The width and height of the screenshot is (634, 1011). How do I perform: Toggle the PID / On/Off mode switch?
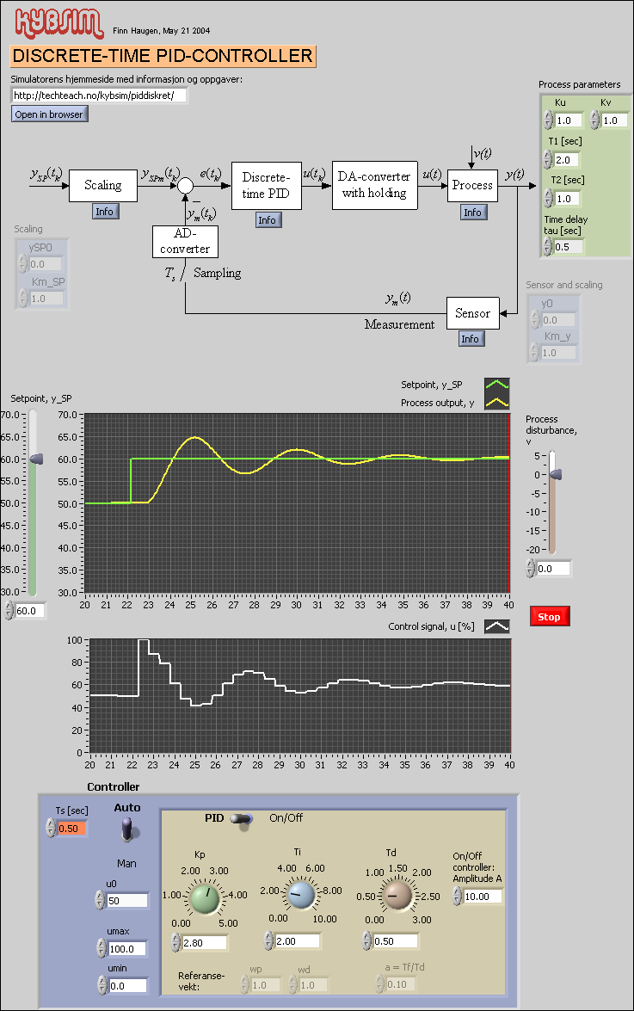(x=243, y=819)
